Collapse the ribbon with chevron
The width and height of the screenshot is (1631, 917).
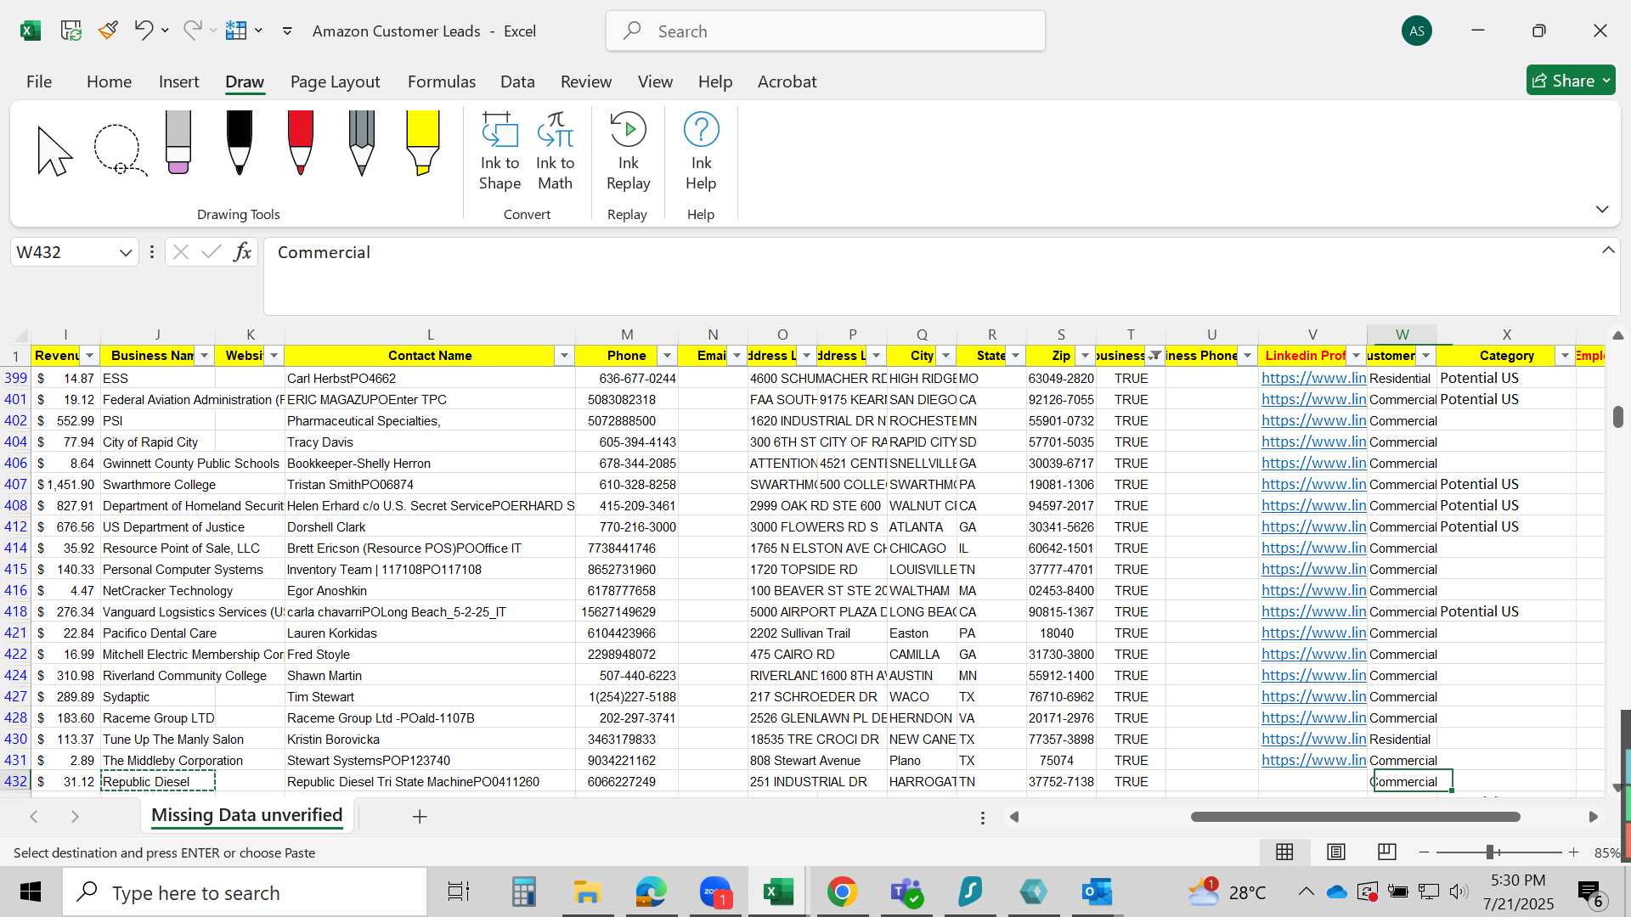coord(1602,209)
